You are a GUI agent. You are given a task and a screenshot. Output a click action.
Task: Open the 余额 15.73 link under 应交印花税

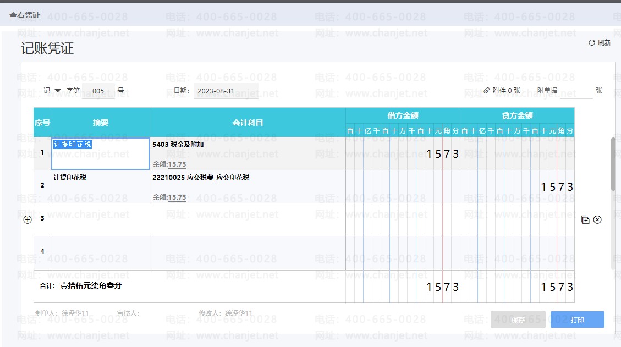coord(177,197)
